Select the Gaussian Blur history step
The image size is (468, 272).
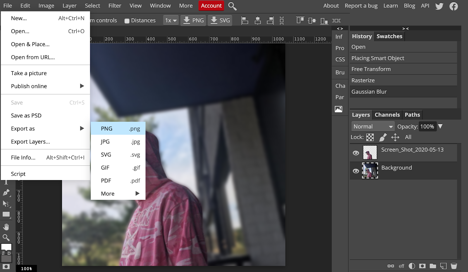point(369,92)
